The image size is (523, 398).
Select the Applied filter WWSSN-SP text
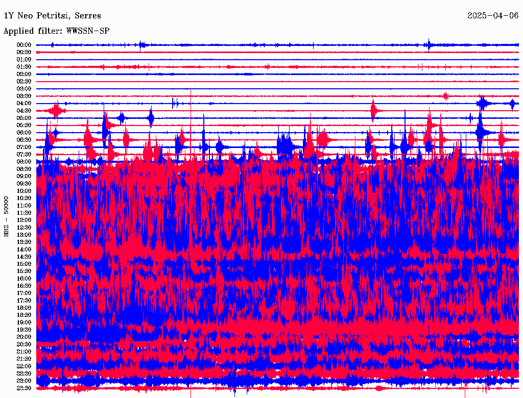pos(56,31)
